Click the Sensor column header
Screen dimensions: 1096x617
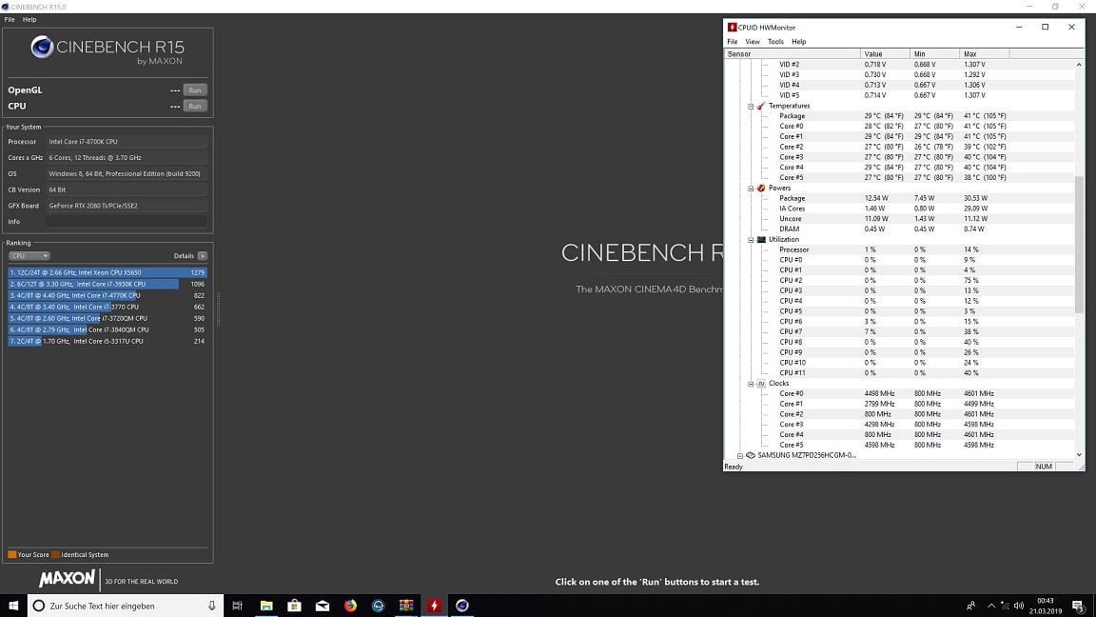pos(792,54)
